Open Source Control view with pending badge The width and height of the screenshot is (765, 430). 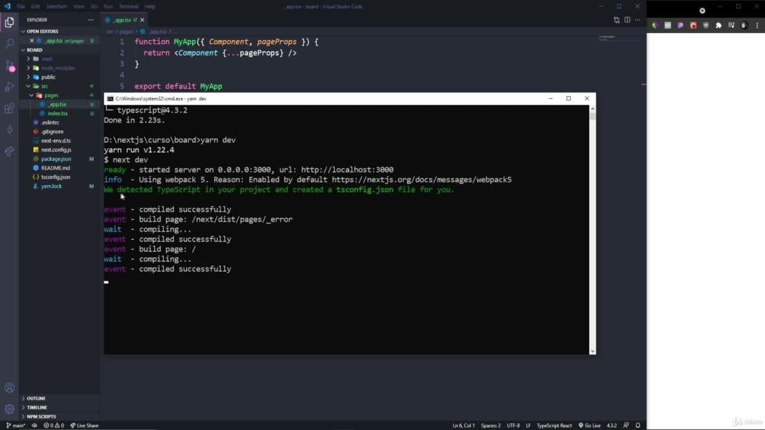click(x=9, y=65)
